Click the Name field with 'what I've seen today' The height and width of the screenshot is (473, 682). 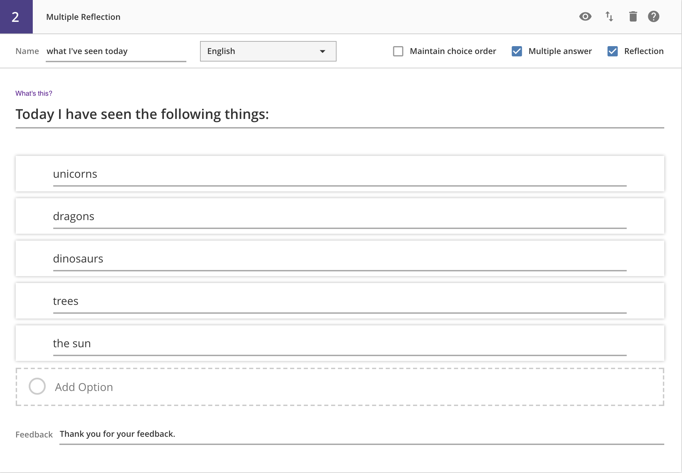click(116, 51)
